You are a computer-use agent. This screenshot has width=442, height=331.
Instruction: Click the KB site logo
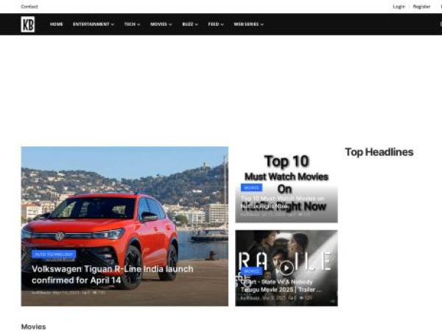(28, 24)
